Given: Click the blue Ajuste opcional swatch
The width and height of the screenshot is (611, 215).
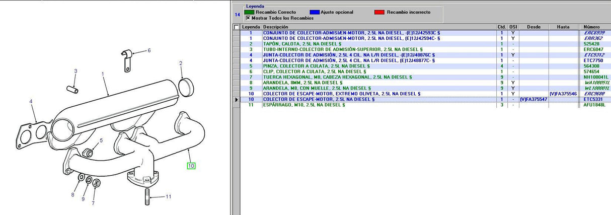Looking at the screenshot, I should tap(315, 12).
